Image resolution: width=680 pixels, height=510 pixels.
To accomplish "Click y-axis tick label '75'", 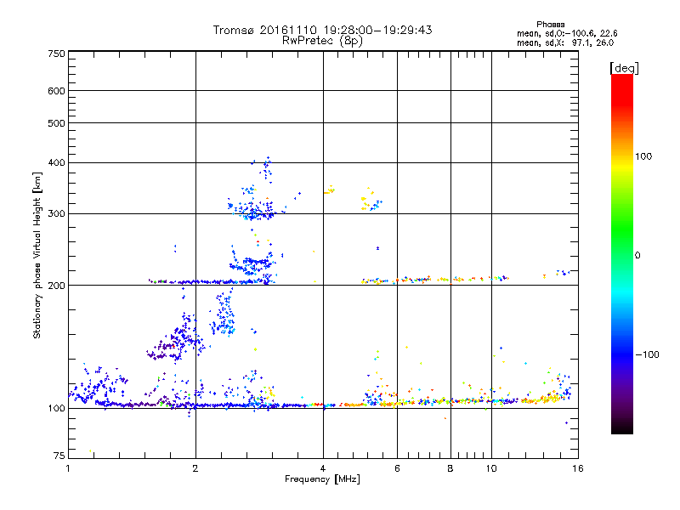I will click(59, 456).
